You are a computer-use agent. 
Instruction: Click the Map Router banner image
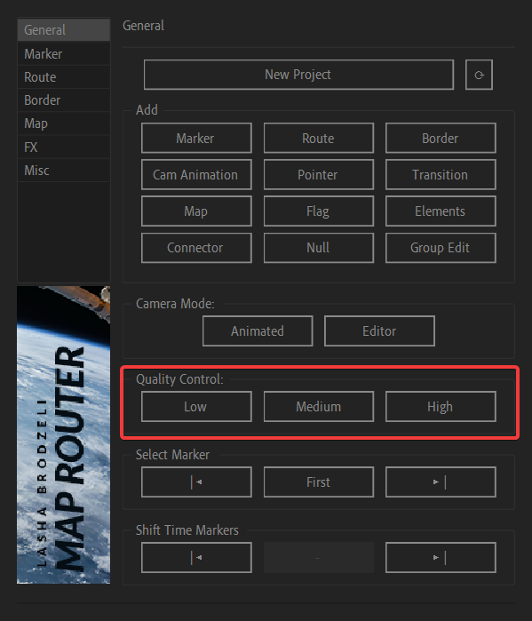(63, 434)
